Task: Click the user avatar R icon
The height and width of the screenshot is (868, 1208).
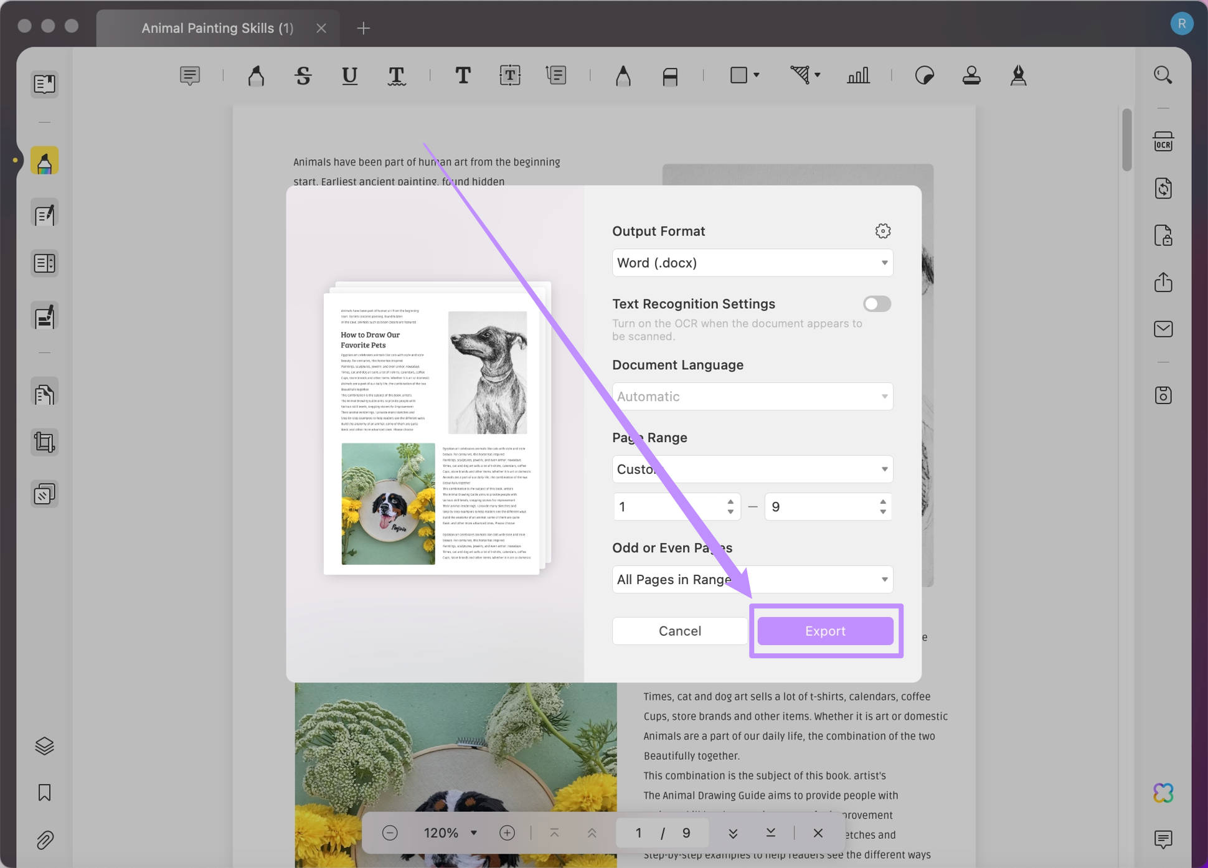Action: coord(1181,24)
